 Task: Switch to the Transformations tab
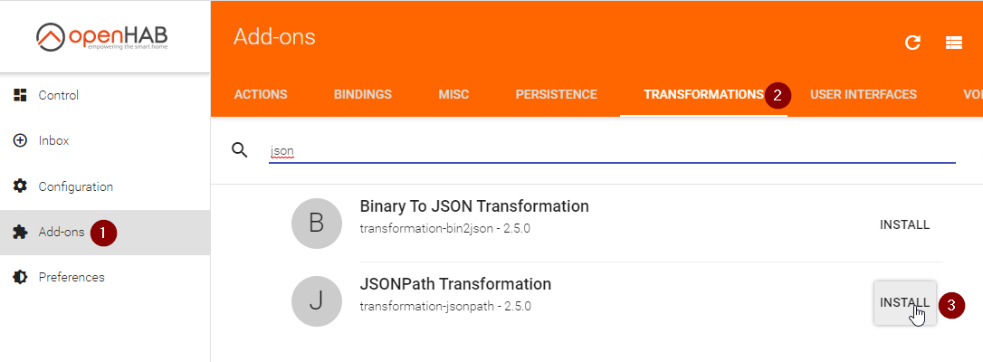click(703, 94)
